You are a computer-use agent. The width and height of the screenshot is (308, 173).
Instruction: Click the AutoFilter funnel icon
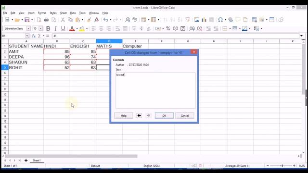pyautogui.click(x=188, y=20)
